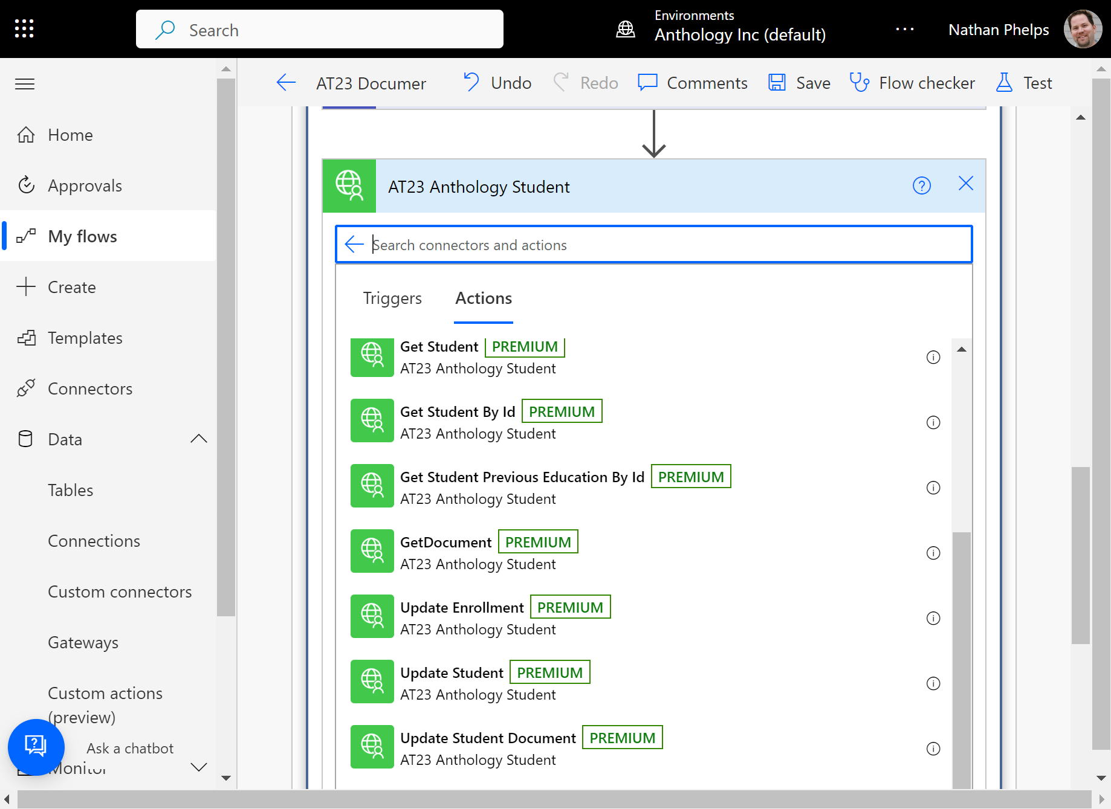Show info for Update Student action

933,683
